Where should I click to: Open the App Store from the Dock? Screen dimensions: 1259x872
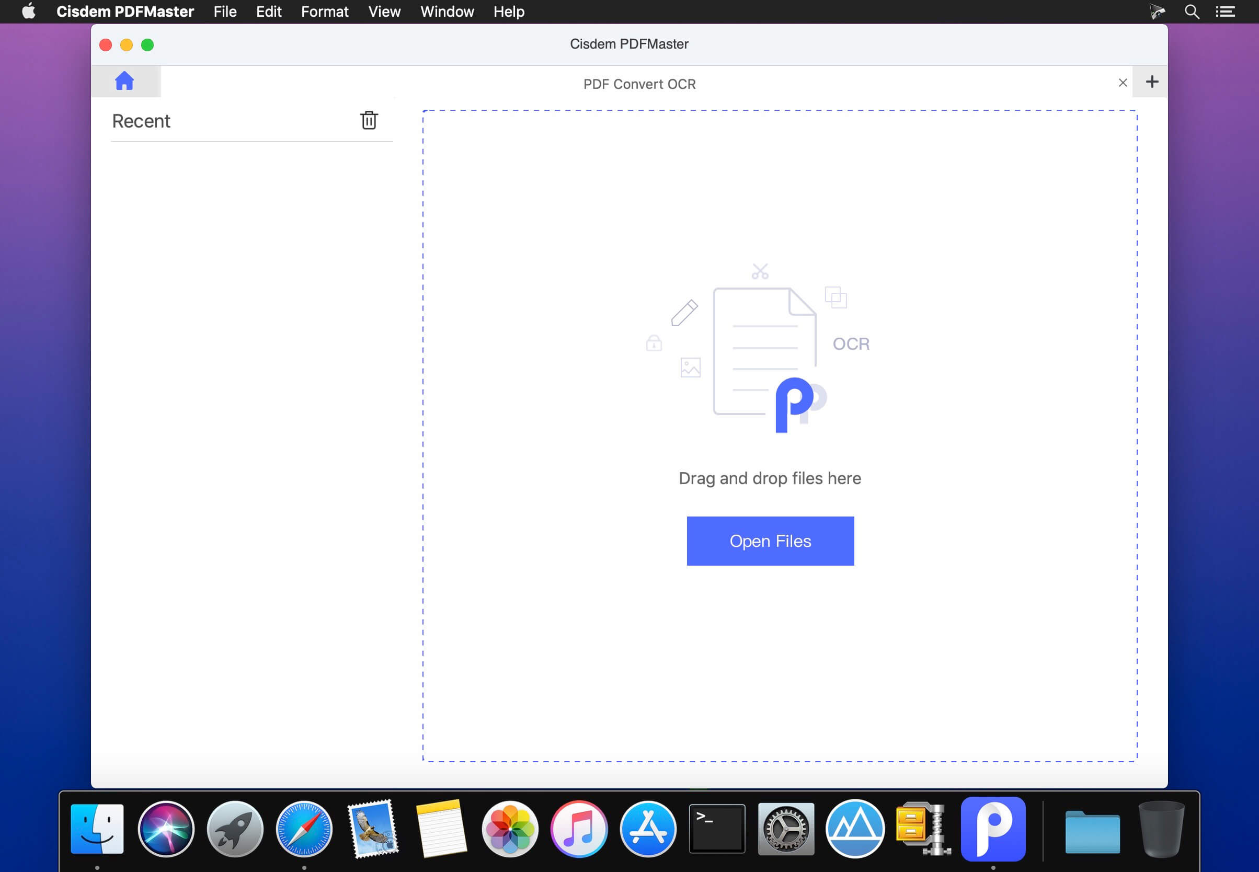(649, 828)
